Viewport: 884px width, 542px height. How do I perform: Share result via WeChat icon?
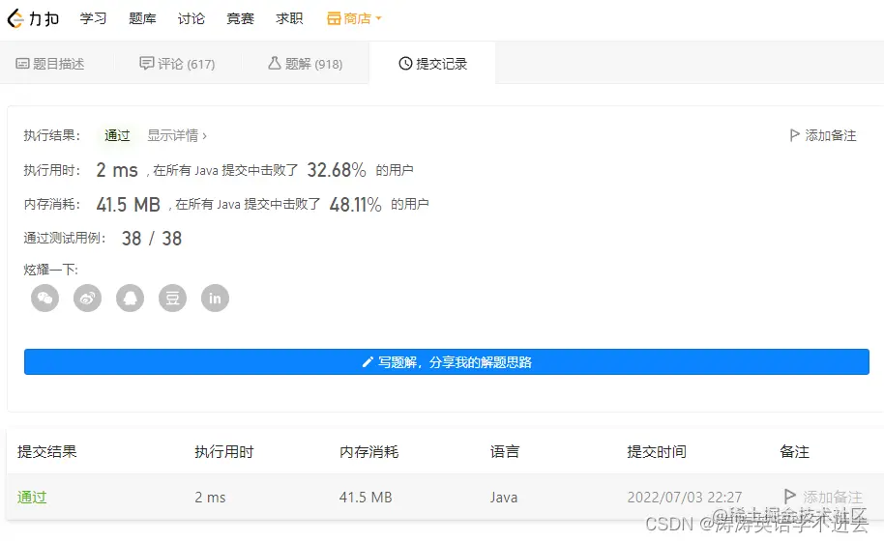[45, 298]
